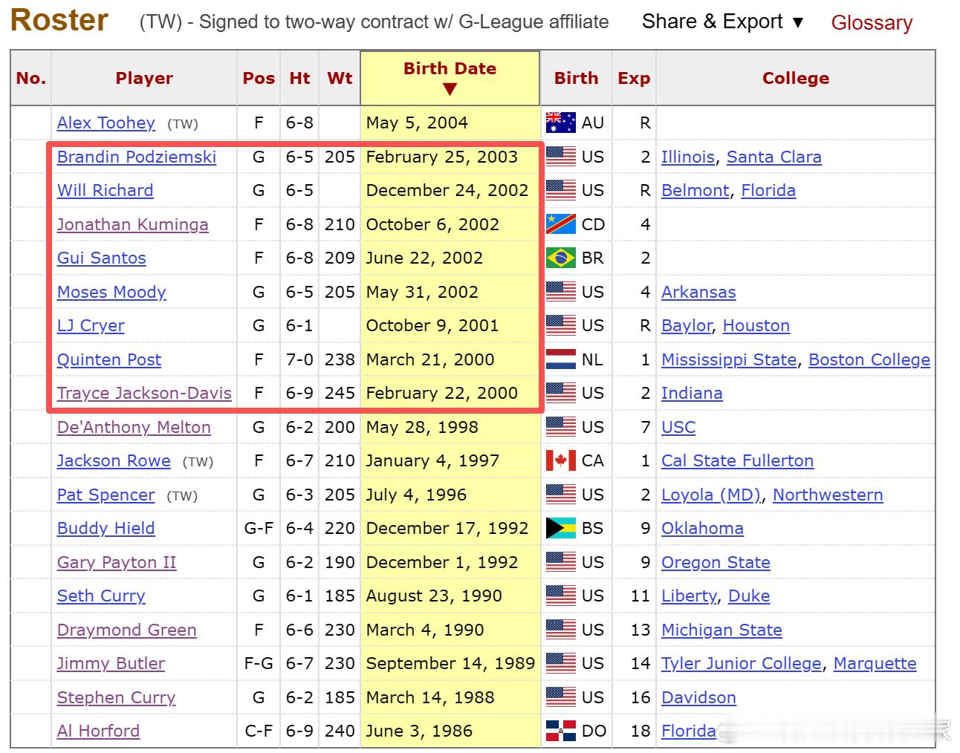
Task: Open the Marquette college link
Action: (x=875, y=664)
